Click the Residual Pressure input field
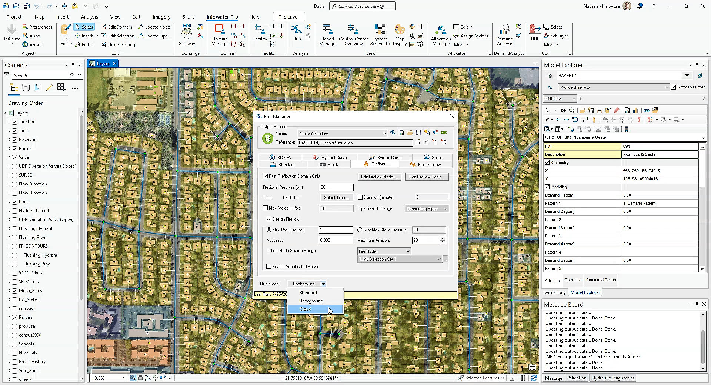 [x=336, y=187]
